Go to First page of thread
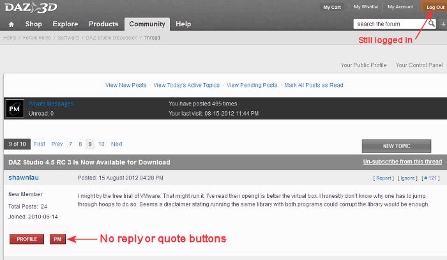Screen dimensions: 447x260 tap(40, 144)
